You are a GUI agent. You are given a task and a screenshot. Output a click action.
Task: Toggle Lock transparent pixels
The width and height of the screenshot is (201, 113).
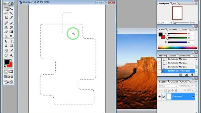pos(166,90)
